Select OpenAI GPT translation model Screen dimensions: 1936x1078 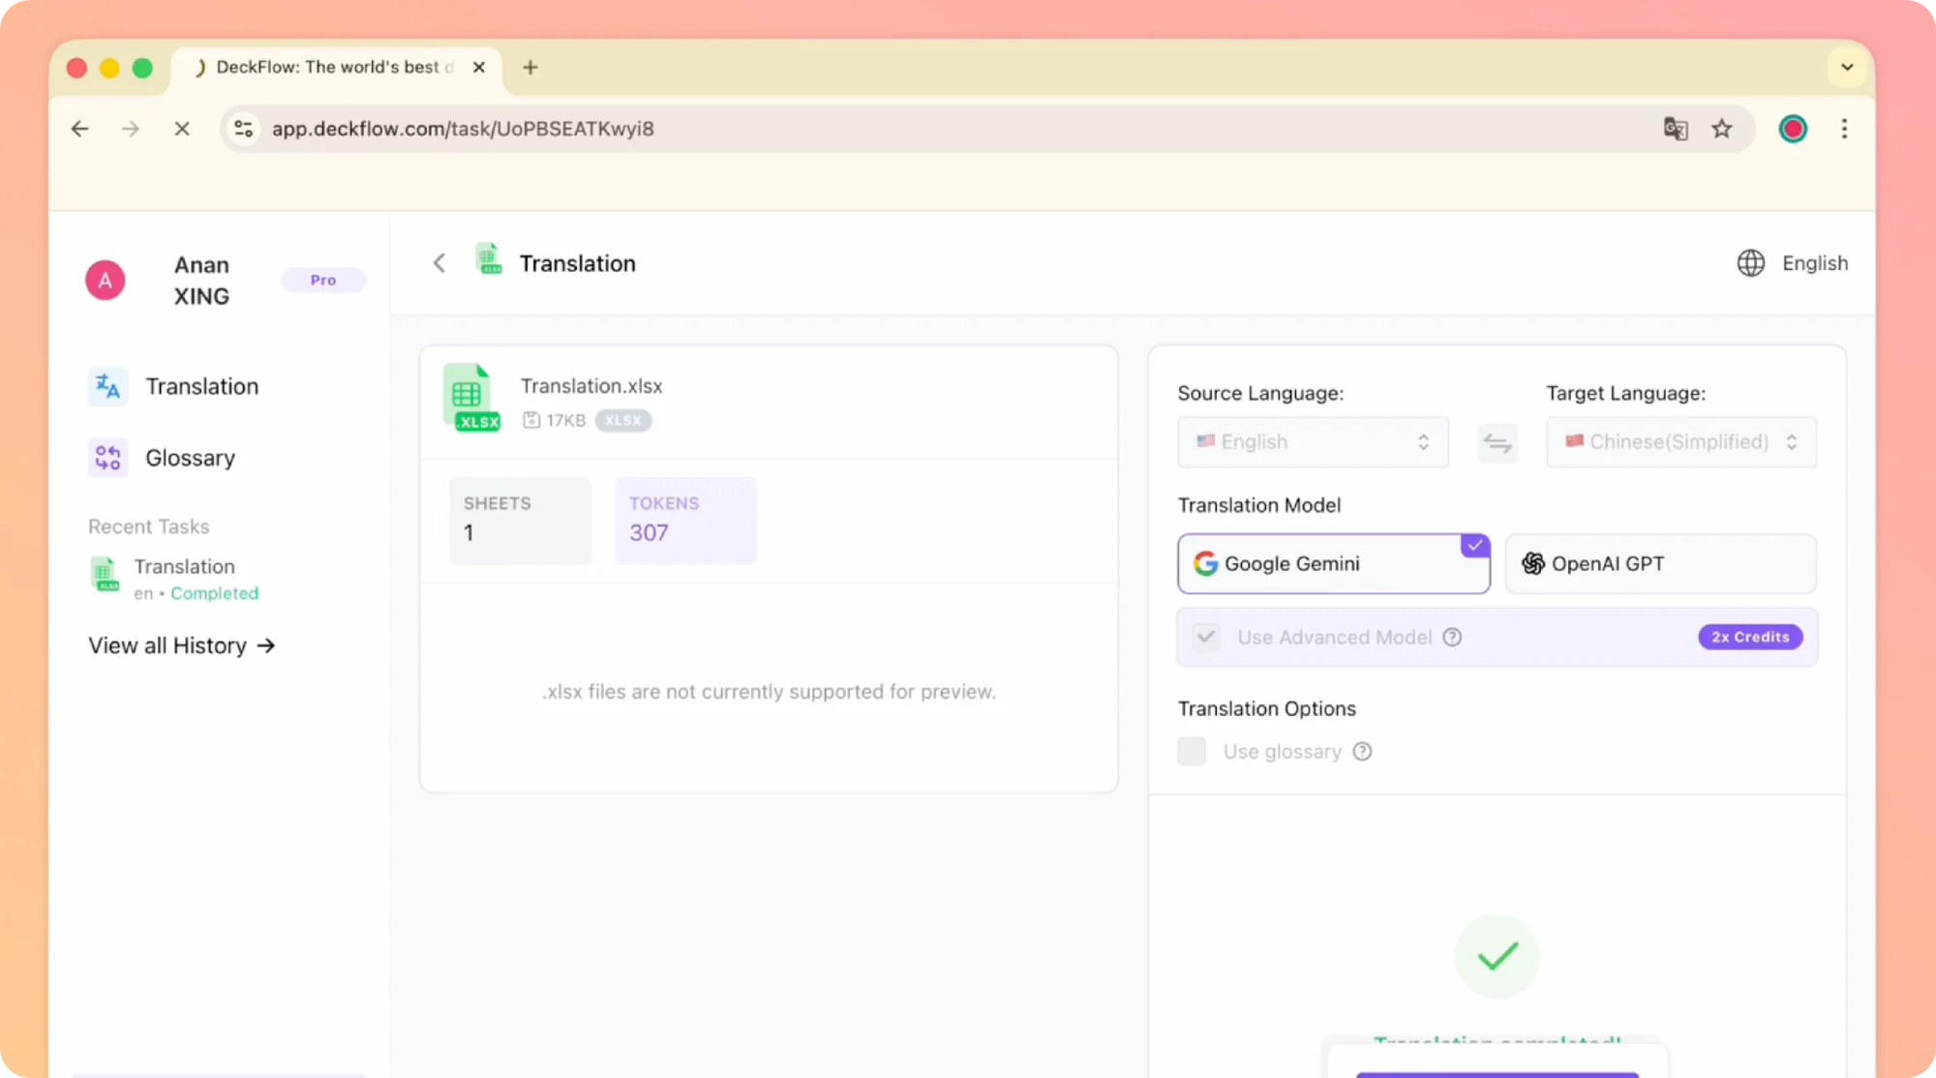(1661, 563)
